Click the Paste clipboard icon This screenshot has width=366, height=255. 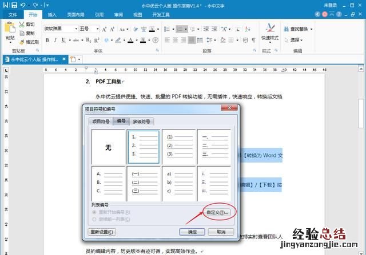10,27
